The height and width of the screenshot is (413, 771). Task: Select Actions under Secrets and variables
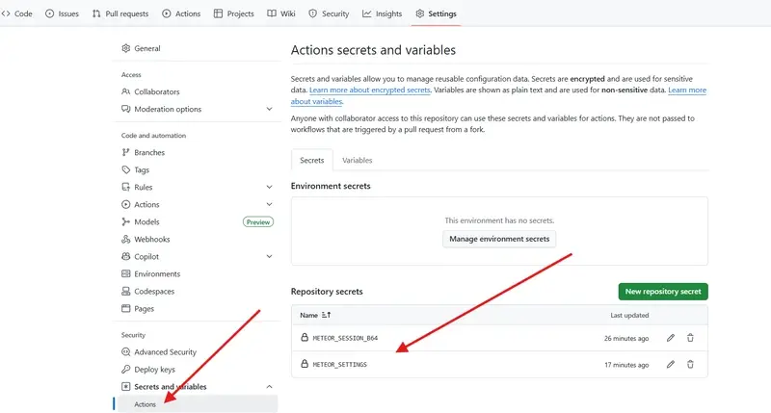[x=198, y=404]
